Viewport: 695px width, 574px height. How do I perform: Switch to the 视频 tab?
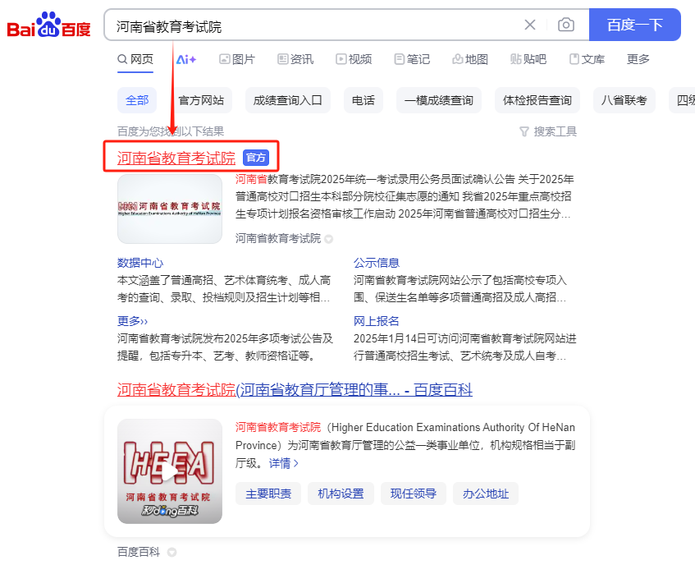[x=354, y=59]
